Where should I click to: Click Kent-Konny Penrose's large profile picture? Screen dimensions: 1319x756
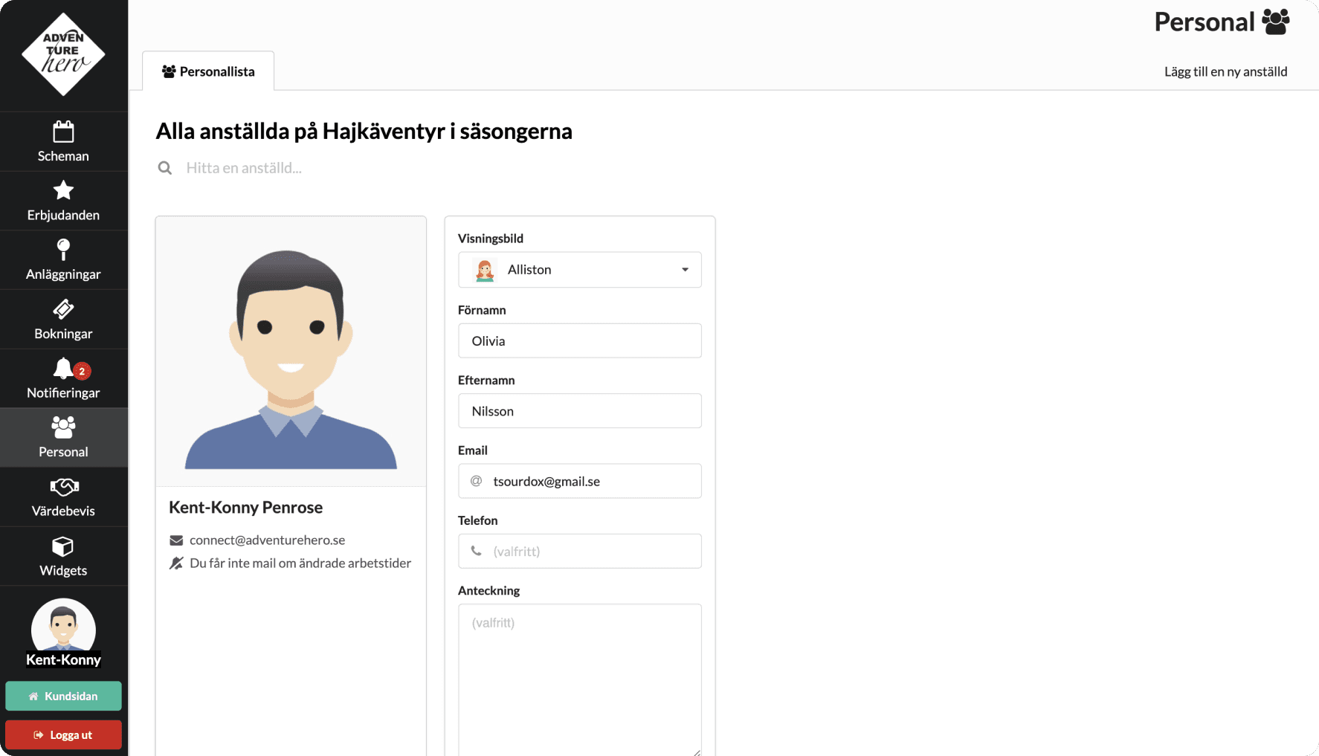coord(291,352)
